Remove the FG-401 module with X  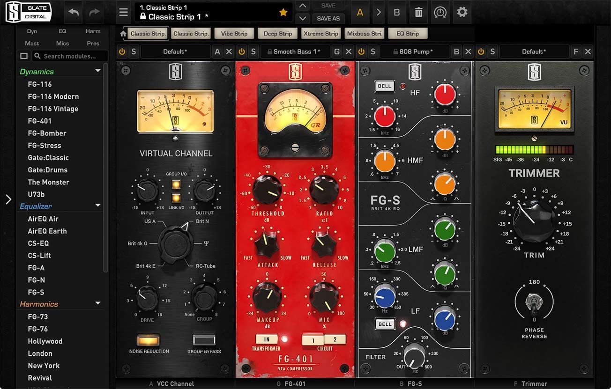[349, 51]
